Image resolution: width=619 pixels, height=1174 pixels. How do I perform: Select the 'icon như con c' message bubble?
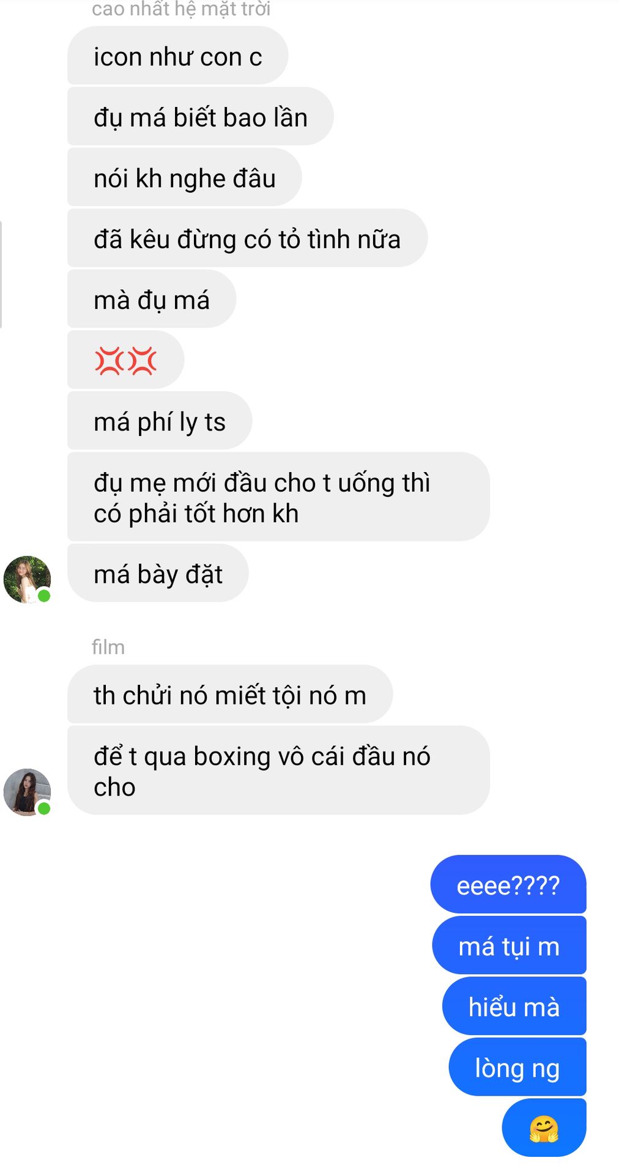tap(177, 56)
